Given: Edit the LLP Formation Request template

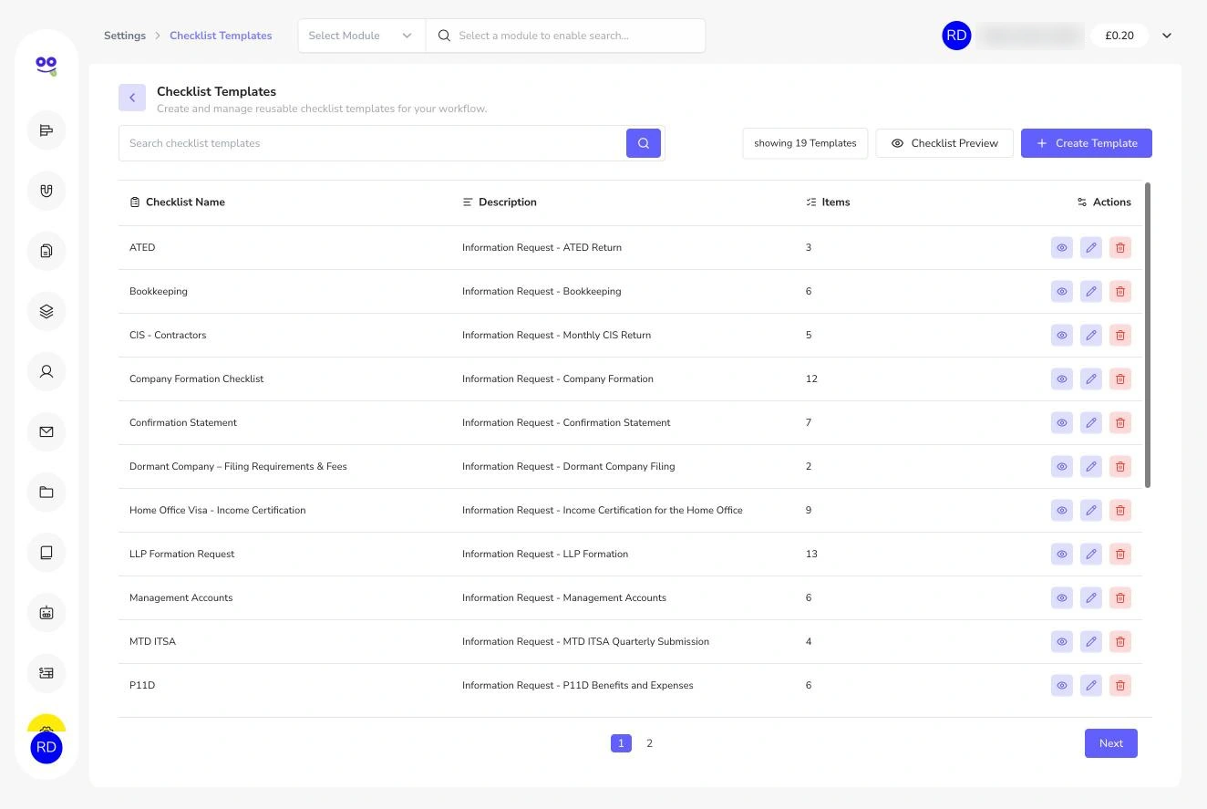Looking at the screenshot, I should [1091, 554].
